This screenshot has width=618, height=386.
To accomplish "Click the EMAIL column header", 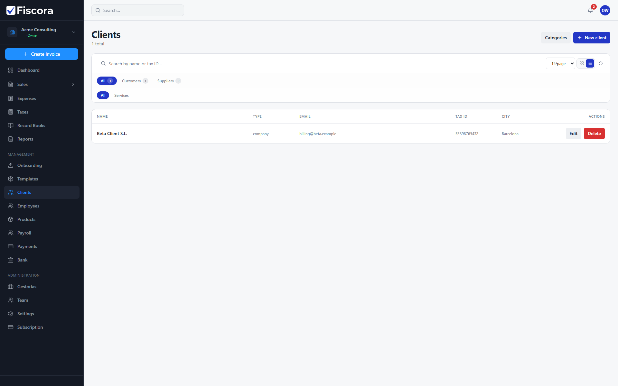I will 305,116.
